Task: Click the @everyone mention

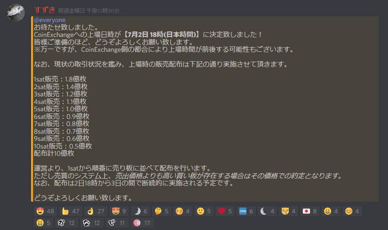Action: [x=50, y=20]
